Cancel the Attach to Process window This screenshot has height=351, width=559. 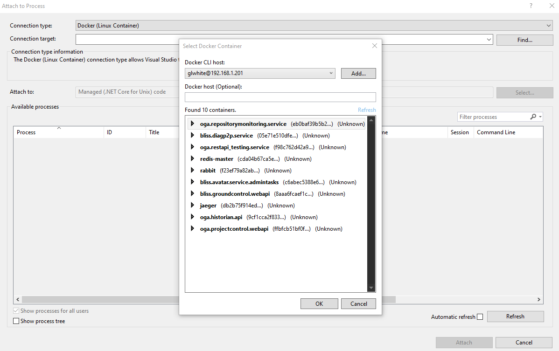(x=524, y=343)
